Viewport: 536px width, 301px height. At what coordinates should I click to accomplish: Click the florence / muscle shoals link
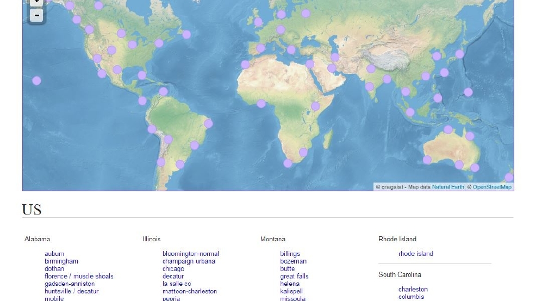pos(79,276)
